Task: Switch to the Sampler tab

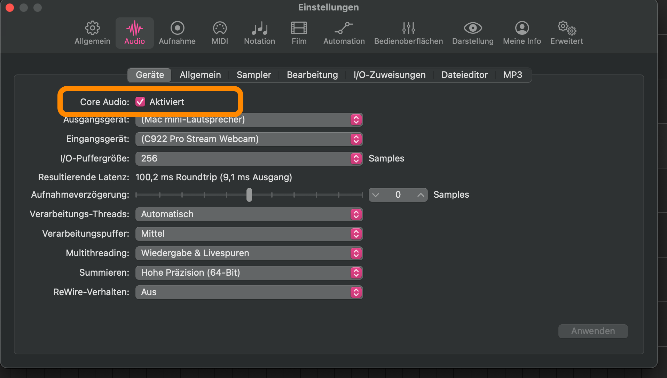Action: (x=254, y=75)
